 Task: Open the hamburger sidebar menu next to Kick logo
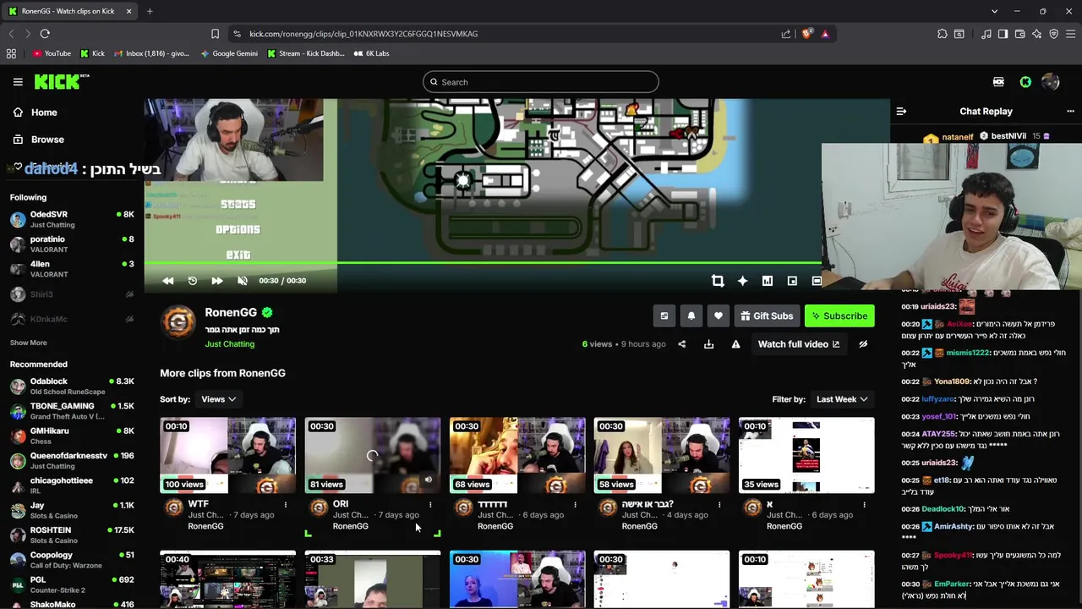[x=18, y=82]
